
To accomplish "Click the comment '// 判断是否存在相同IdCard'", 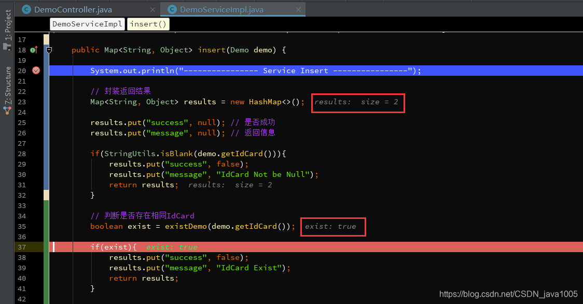I will (x=143, y=216).
